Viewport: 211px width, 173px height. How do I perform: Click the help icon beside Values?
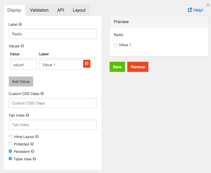(22, 46)
